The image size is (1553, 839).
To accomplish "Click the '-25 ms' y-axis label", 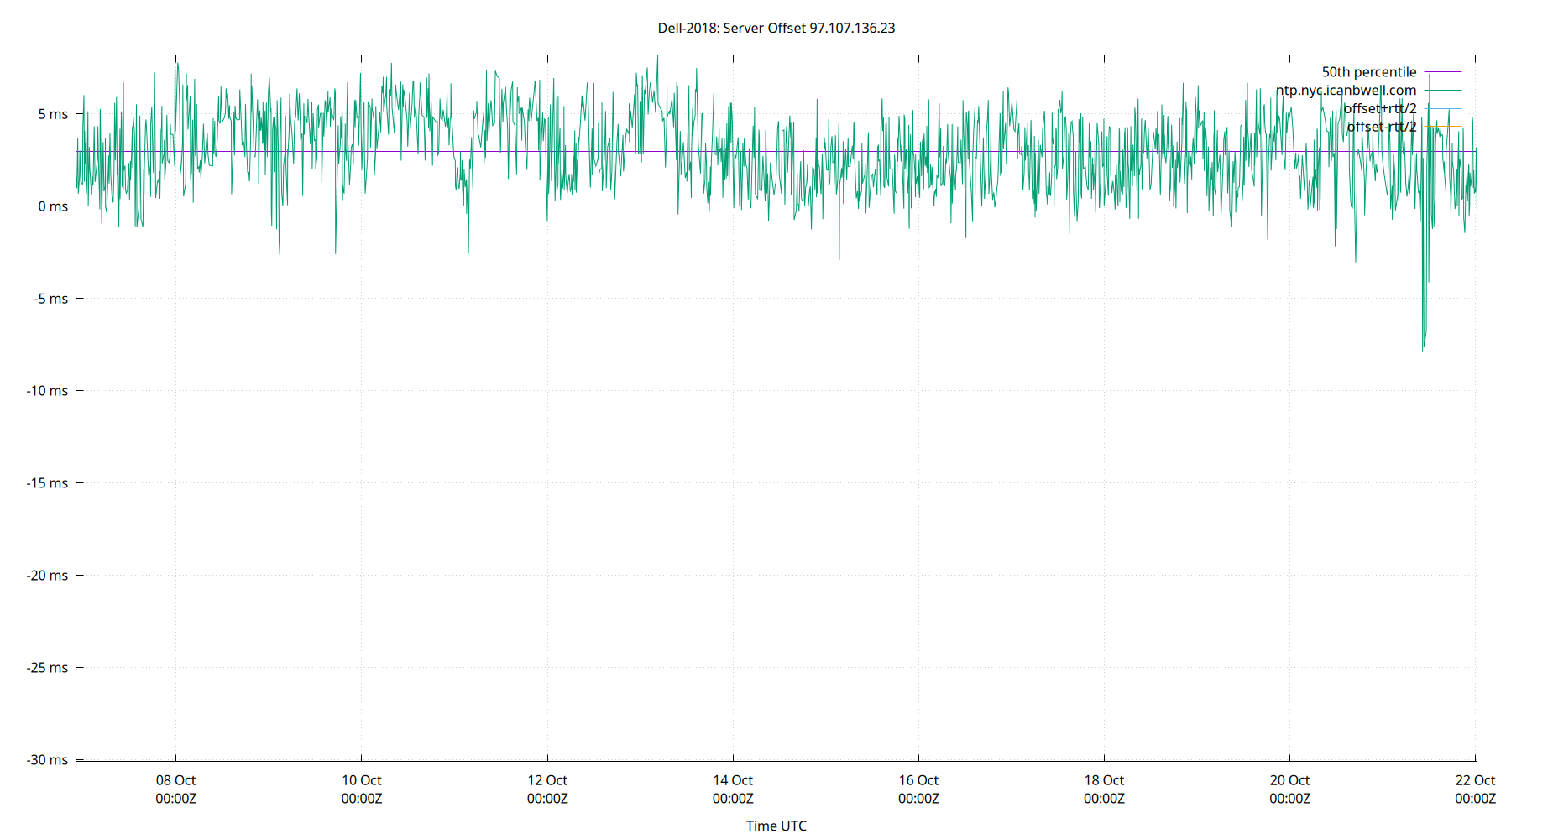I will (x=48, y=668).
